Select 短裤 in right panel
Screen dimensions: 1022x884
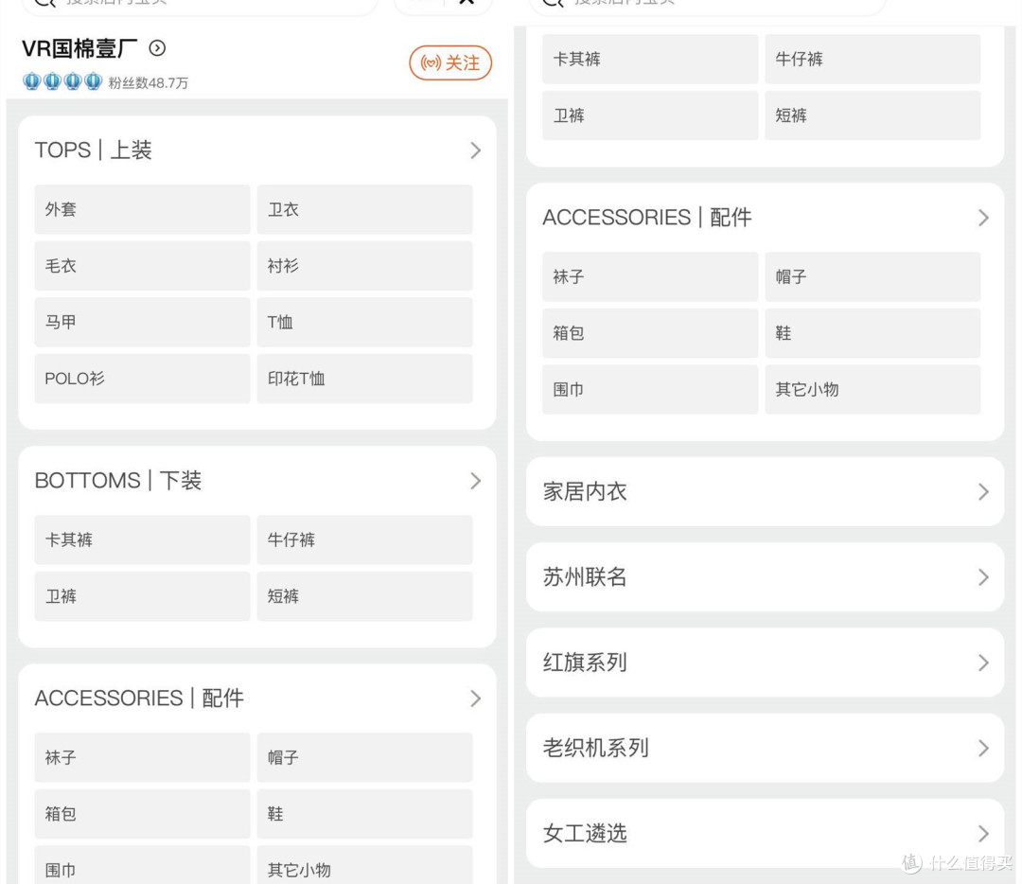872,115
